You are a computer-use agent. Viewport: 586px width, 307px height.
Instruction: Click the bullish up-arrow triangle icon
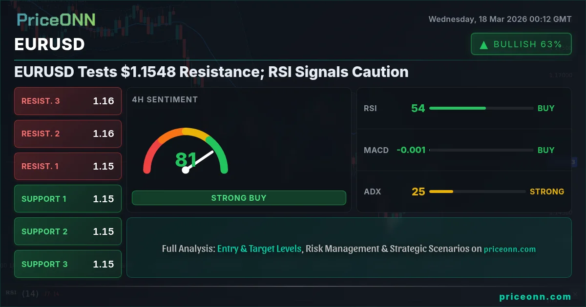coord(484,45)
